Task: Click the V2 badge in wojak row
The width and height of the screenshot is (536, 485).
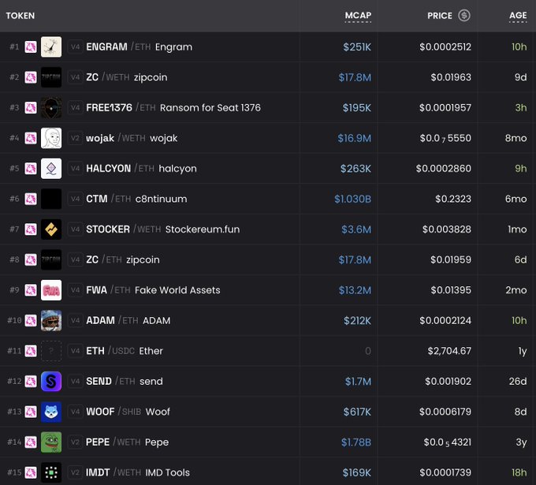Action: (x=75, y=138)
